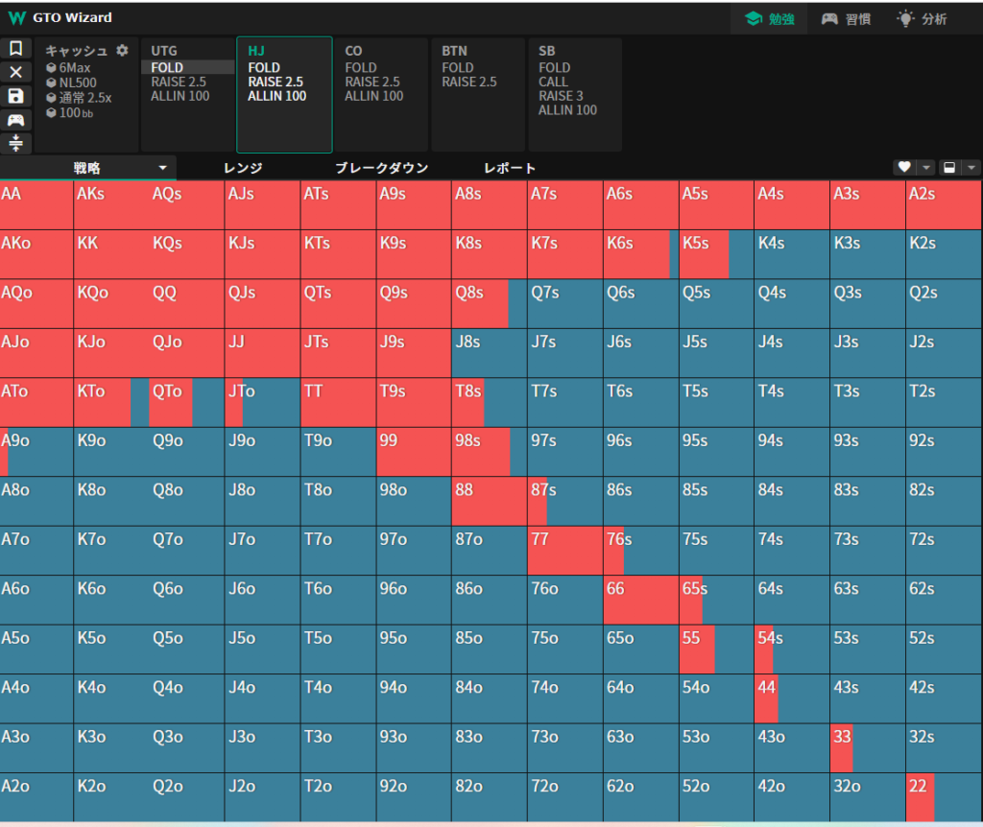Go to the 習慣 practice mode
The image size is (983, 827).
(x=842, y=18)
